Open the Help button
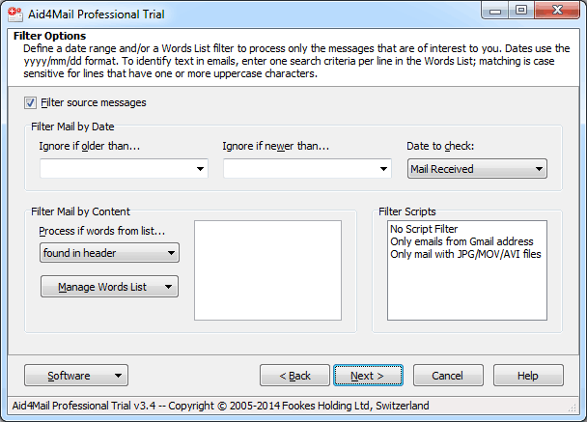The image size is (587, 422). point(528,376)
